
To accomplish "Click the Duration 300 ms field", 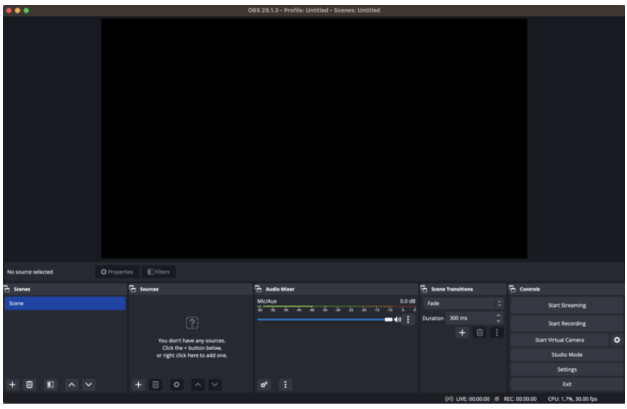I will tap(474, 318).
